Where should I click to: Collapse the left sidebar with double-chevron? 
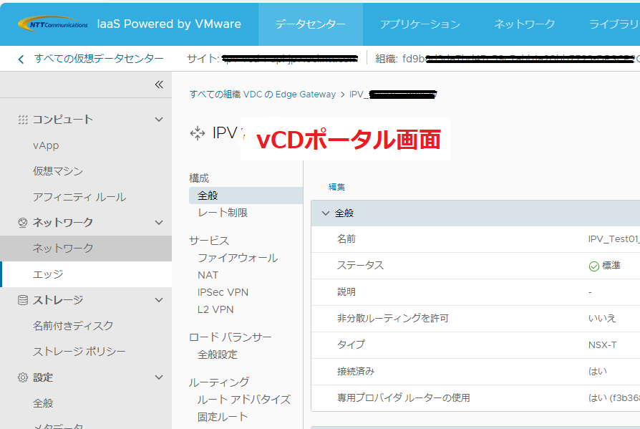159,85
